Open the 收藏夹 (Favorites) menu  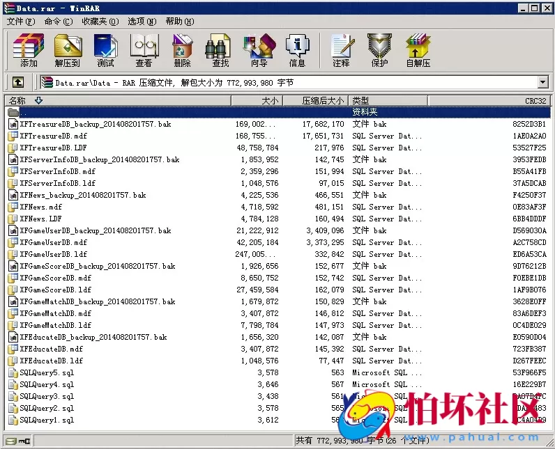coord(100,22)
